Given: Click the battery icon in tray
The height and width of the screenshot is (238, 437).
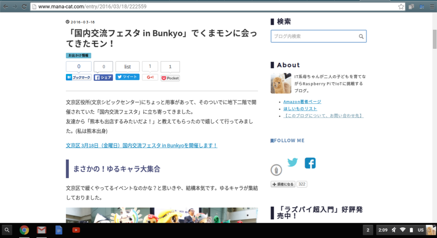Looking at the screenshot, I should tap(411, 230).
